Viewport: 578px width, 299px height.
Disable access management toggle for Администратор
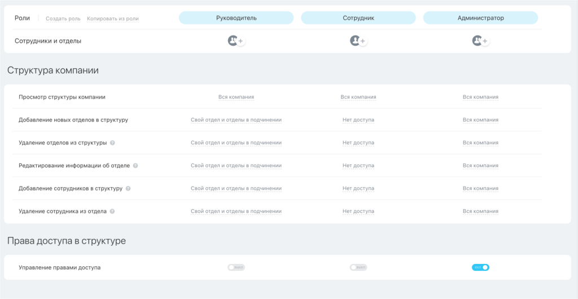(x=480, y=267)
